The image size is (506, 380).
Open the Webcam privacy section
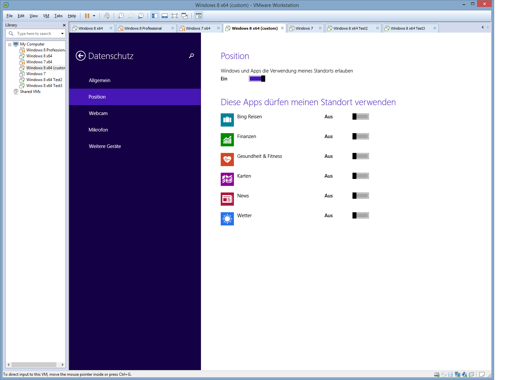click(x=135, y=113)
